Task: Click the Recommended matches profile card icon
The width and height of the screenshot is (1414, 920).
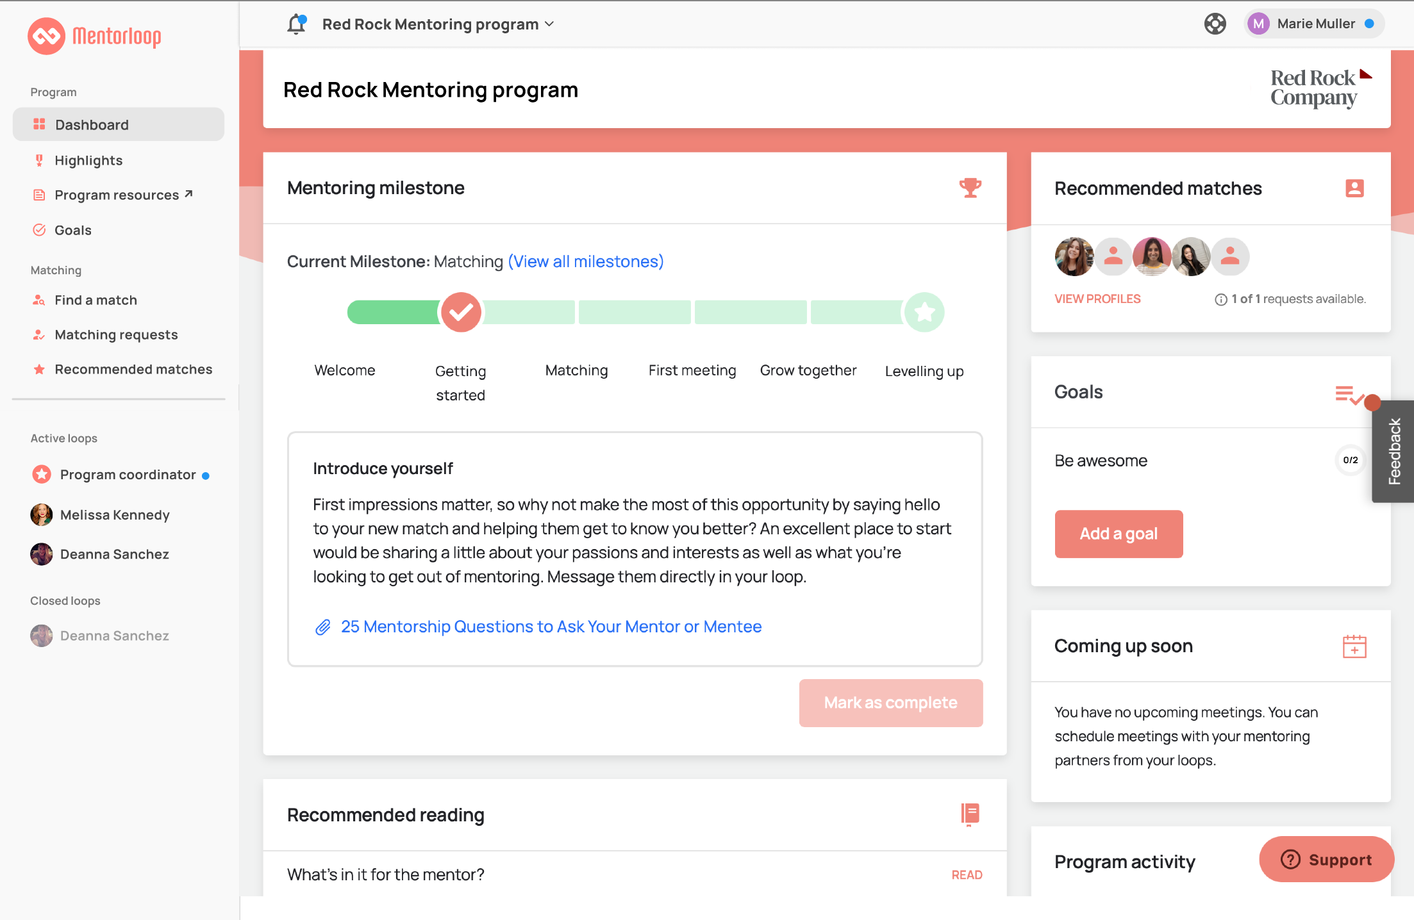Action: tap(1354, 188)
